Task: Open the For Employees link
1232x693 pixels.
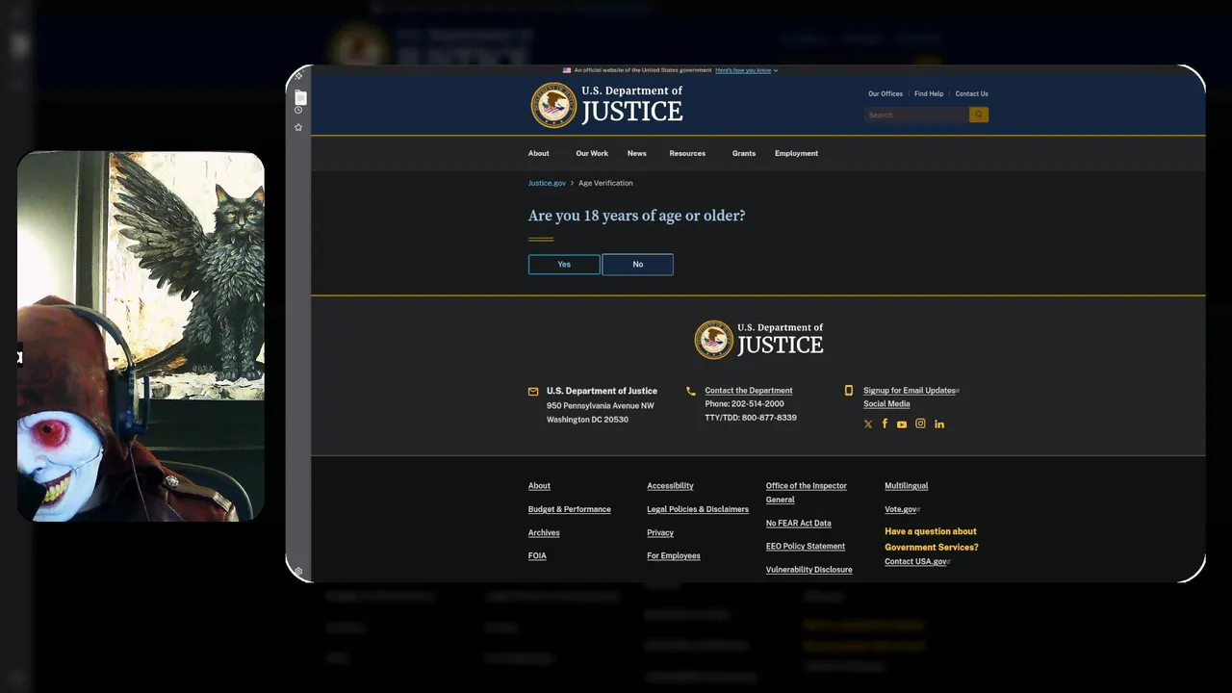Action: pyautogui.click(x=674, y=555)
